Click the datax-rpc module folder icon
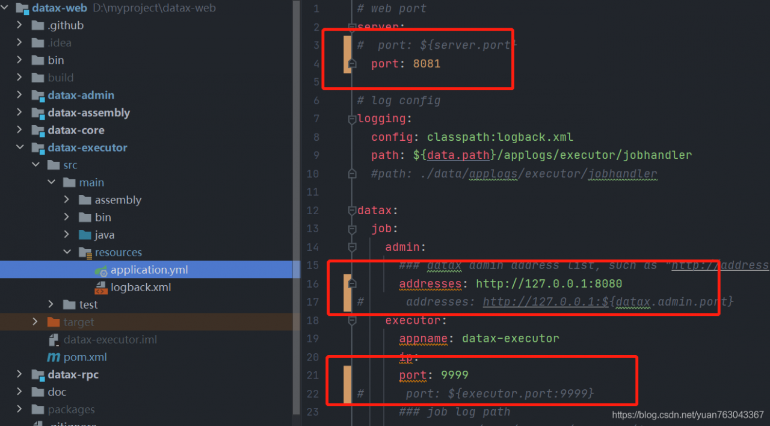The width and height of the screenshot is (770, 426). point(38,374)
